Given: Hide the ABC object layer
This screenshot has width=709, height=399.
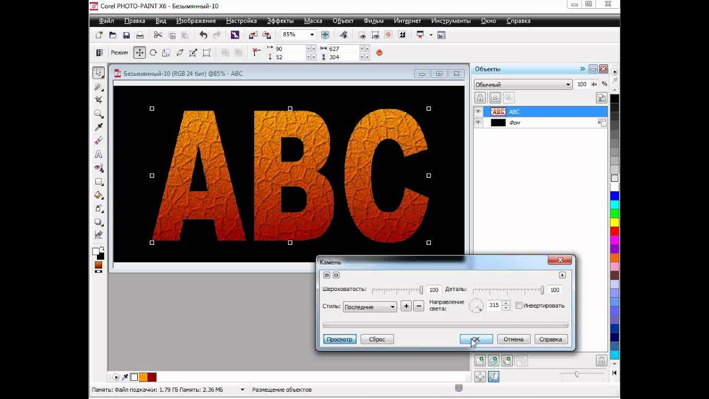Looking at the screenshot, I should tap(479, 111).
